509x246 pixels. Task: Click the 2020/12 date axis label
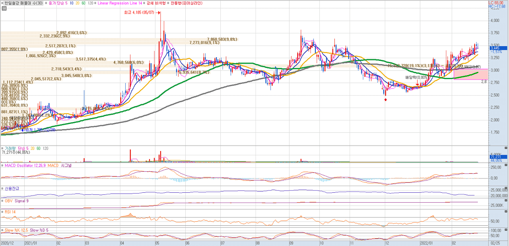[x=7, y=242]
